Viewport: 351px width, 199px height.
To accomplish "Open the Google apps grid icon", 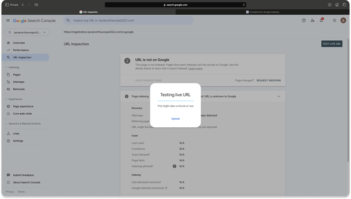I will [x=335, y=21].
